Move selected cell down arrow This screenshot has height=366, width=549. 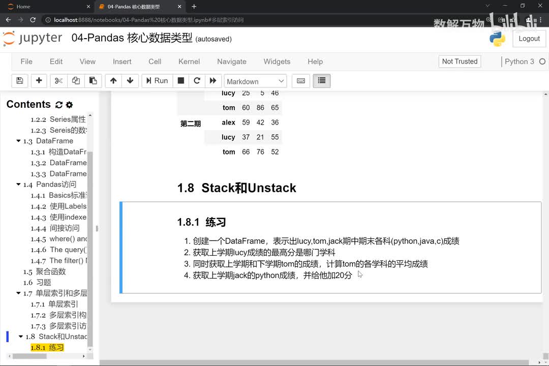click(130, 80)
